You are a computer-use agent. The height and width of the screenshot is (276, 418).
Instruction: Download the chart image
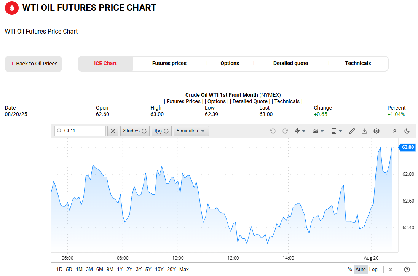click(364, 131)
